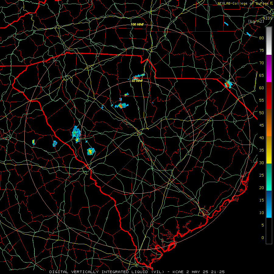Inspect the red-core storm cell on the eastern state border
Screen dimensions: 274x274
pos(228,84)
